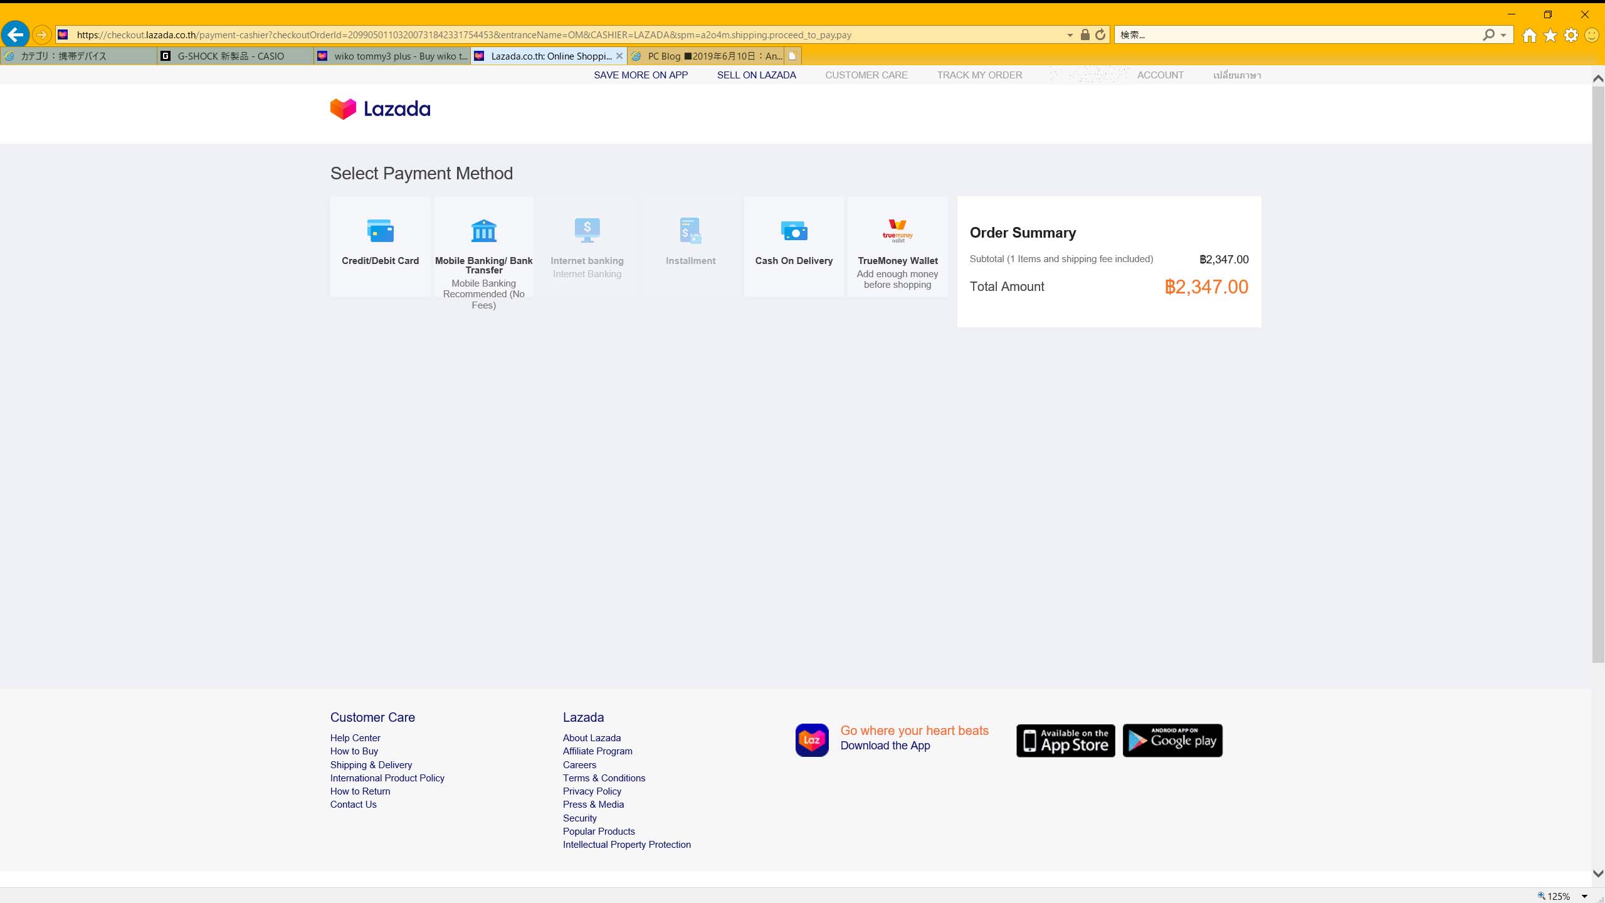Viewport: 1605px width, 903px height.
Task: Open a new tab with the blank tab button
Action: 792,56
